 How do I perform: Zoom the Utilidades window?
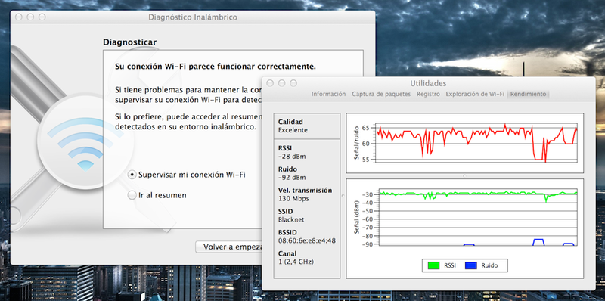click(293, 83)
